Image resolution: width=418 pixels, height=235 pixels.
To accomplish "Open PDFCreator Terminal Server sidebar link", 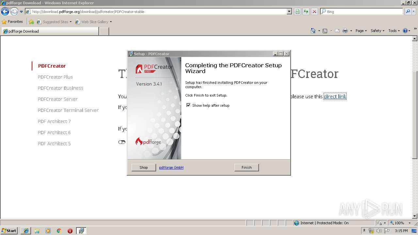I will [x=68, y=110].
